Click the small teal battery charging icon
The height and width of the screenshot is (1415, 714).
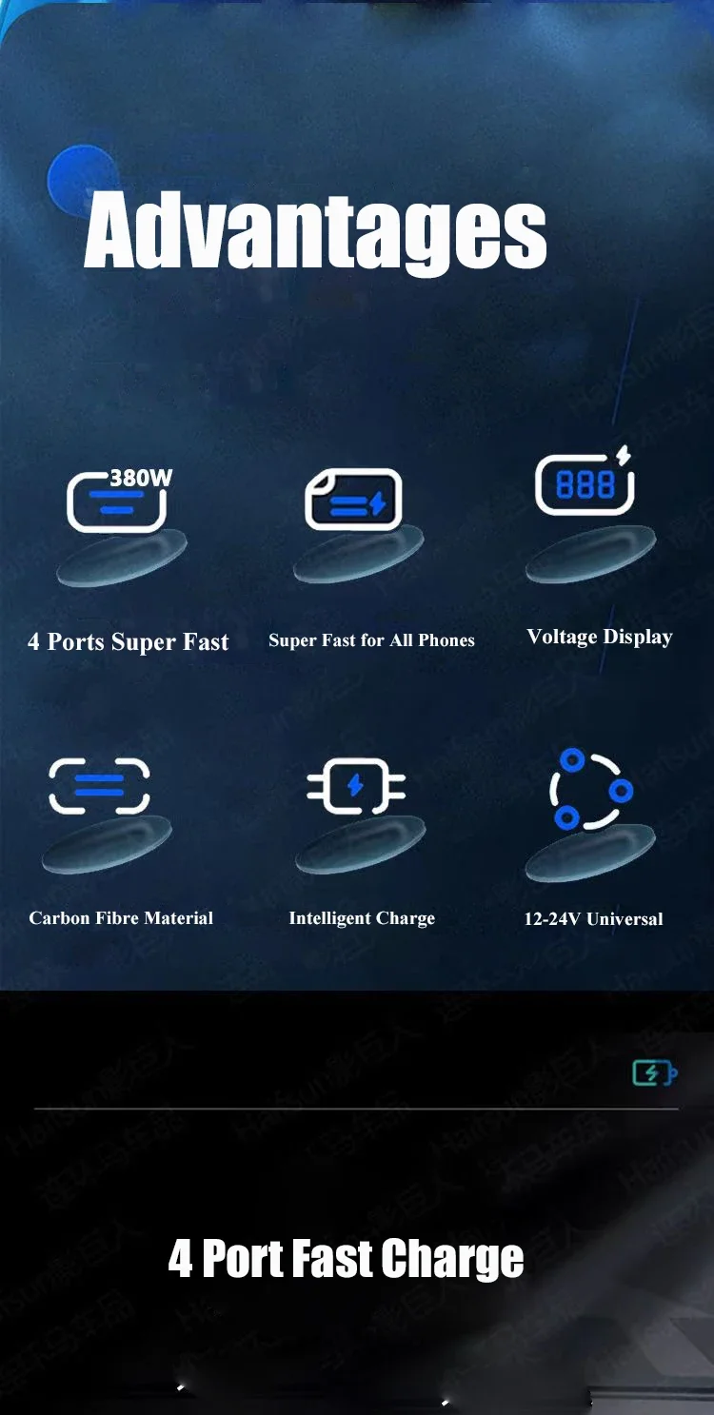[654, 1073]
